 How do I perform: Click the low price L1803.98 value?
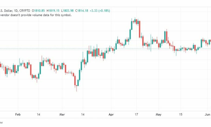(x=67, y=11)
